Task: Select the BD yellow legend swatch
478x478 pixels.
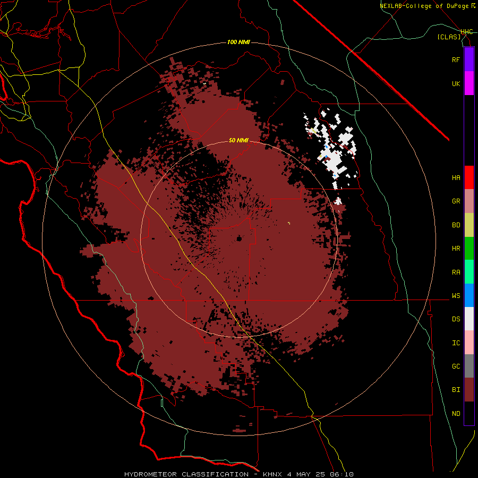Action: tap(469, 225)
